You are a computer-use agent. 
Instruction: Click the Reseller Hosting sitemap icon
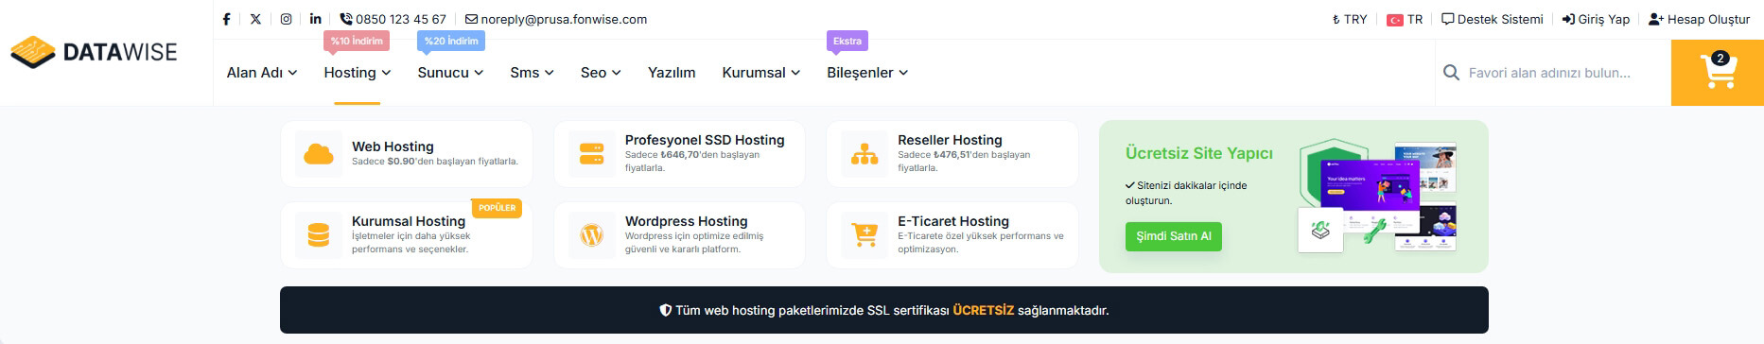coord(865,154)
